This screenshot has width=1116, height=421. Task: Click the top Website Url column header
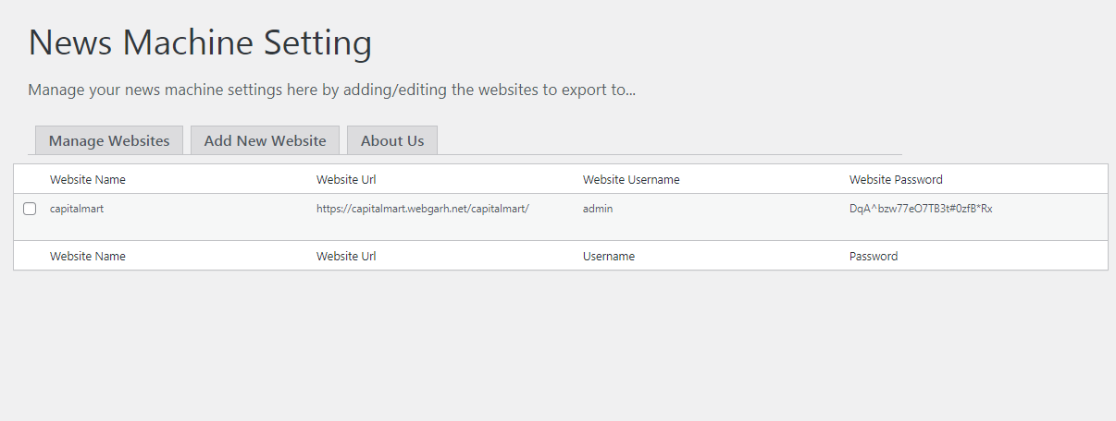coord(346,179)
